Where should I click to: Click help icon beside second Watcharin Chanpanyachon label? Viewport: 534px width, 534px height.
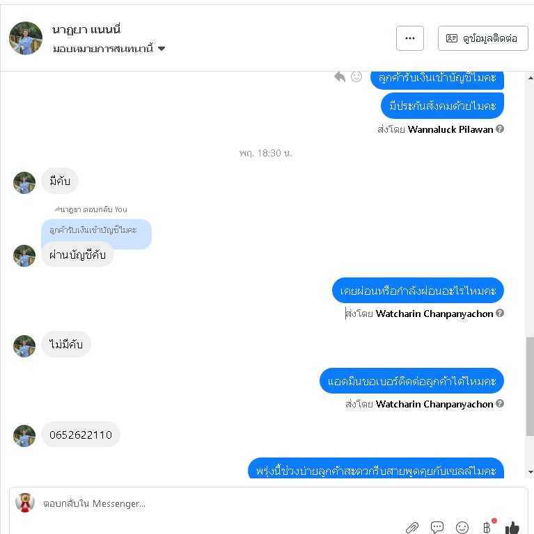point(500,403)
